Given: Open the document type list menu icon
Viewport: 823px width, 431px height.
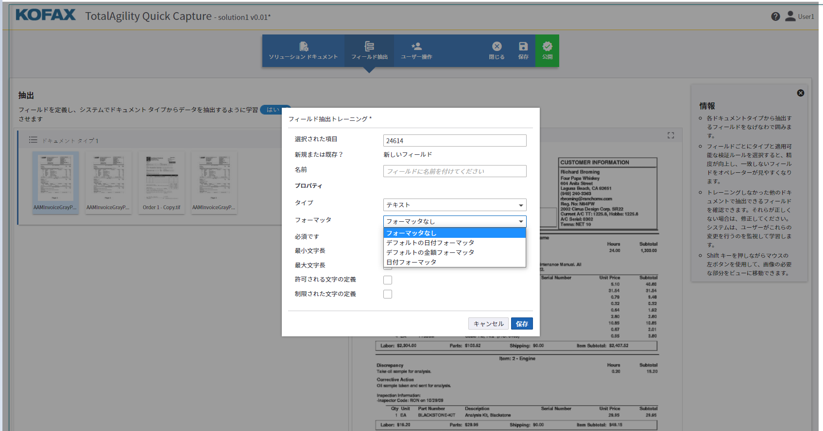Looking at the screenshot, I should click(33, 140).
